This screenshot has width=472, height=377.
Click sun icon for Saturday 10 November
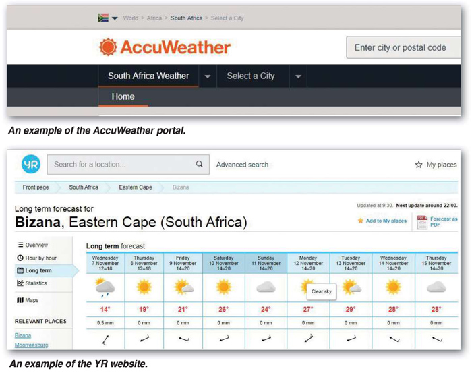pyautogui.click(x=224, y=287)
